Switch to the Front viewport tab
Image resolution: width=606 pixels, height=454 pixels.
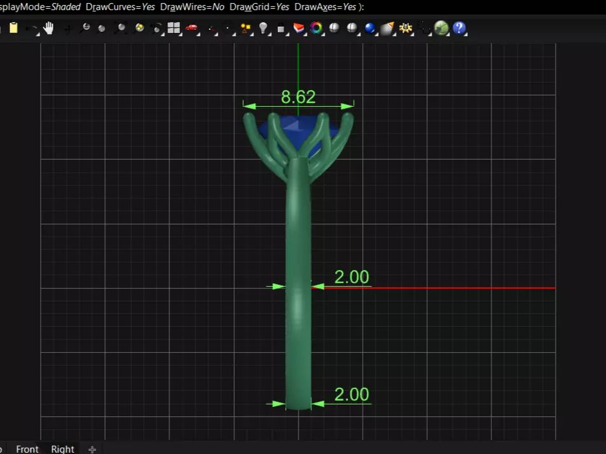pos(27,449)
